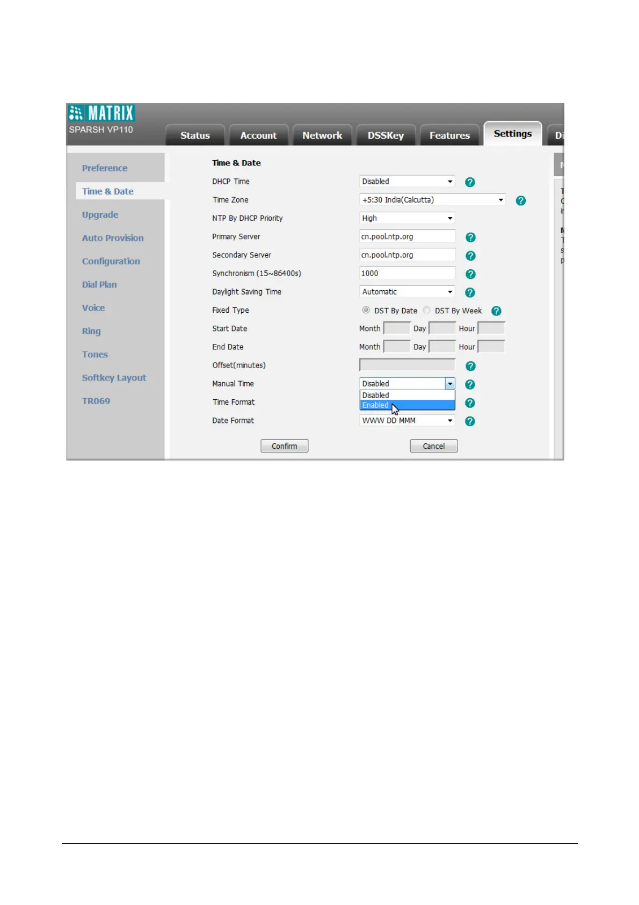The width and height of the screenshot is (639, 905).
Task: Select the DST By Week radio button
Action: (426, 310)
